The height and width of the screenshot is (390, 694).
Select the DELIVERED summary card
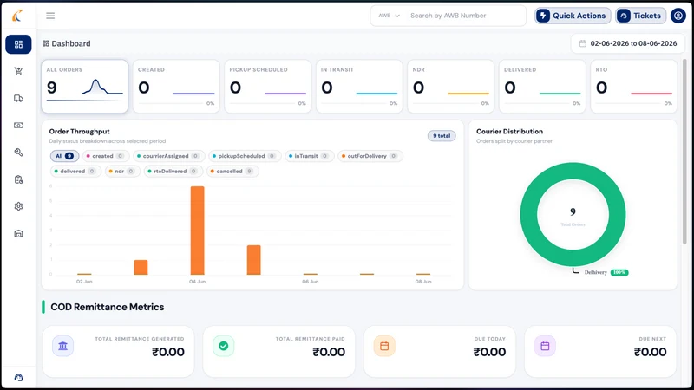point(542,86)
